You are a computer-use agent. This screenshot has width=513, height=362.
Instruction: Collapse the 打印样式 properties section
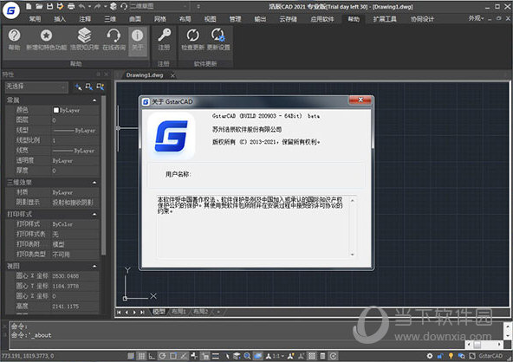click(94, 215)
